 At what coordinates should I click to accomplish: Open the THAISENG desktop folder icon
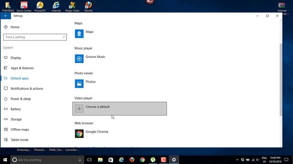pyautogui.click(x=8, y=6)
